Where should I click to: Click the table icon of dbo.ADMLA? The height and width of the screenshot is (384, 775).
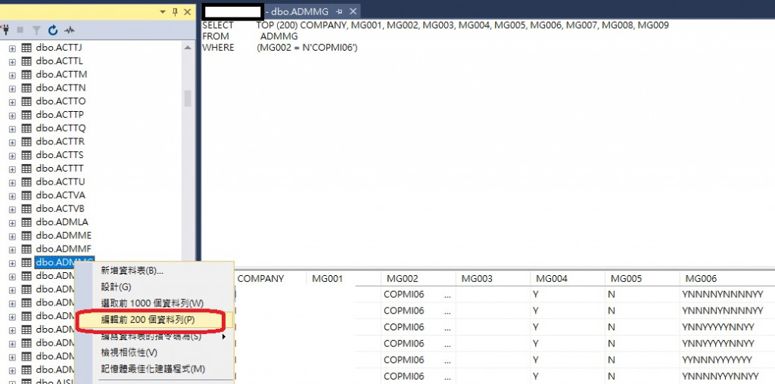tap(26, 222)
